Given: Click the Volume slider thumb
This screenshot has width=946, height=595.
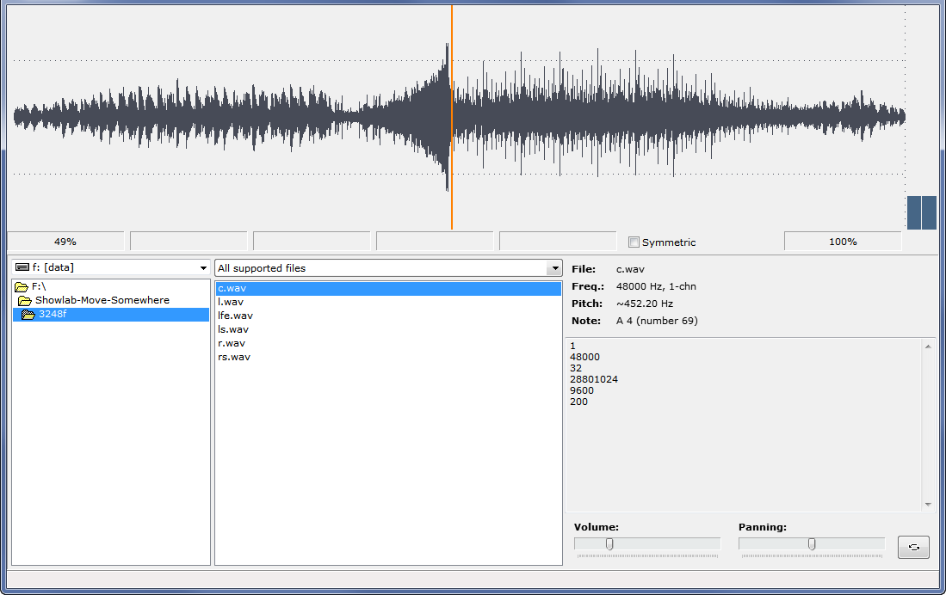Looking at the screenshot, I should (609, 543).
